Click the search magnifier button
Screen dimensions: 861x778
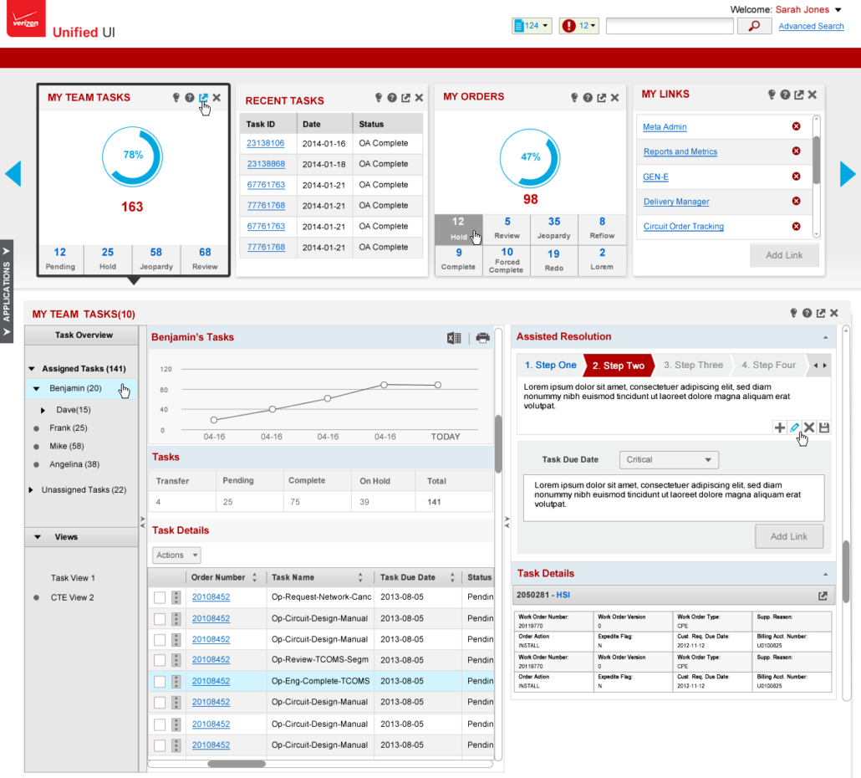coord(754,27)
